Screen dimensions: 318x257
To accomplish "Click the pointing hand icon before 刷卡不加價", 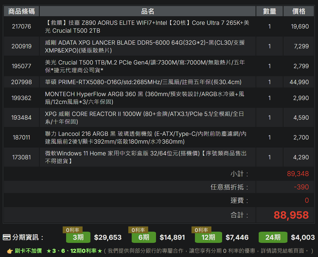I will 10,251.
